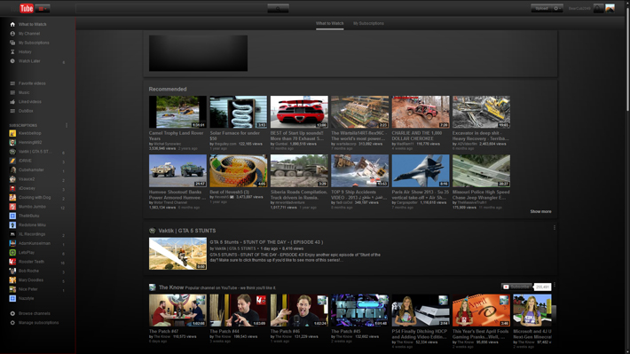Image resolution: width=630 pixels, height=354 pixels.
Task: Click the Upload button
Action: tap(541, 9)
